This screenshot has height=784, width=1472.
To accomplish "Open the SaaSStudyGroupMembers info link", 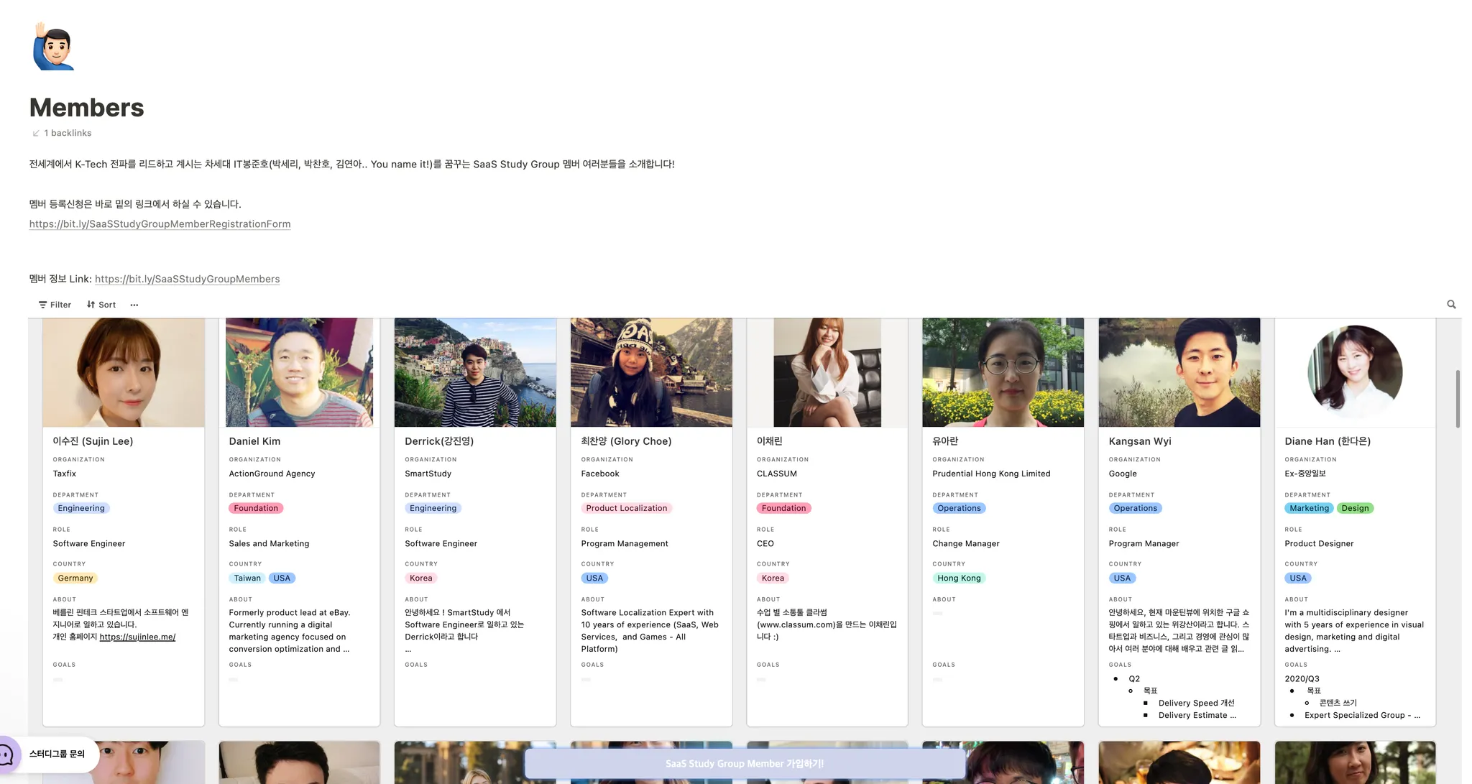I will pyautogui.click(x=187, y=279).
